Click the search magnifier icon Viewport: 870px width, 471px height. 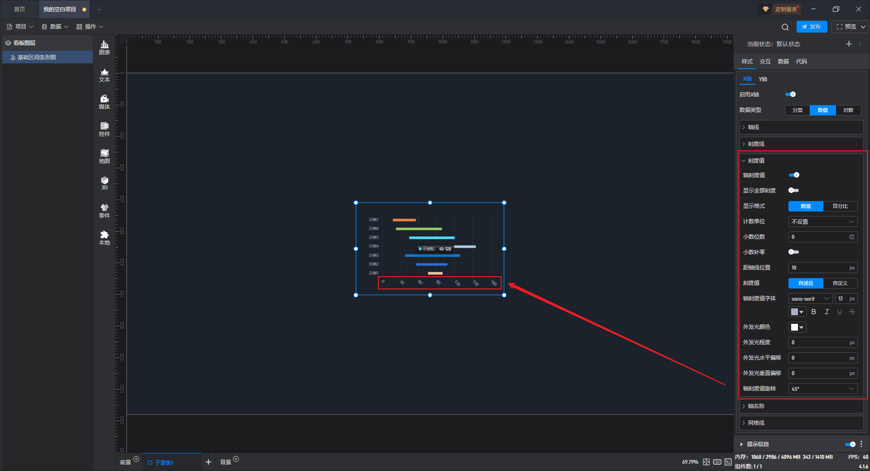[785, 27]
